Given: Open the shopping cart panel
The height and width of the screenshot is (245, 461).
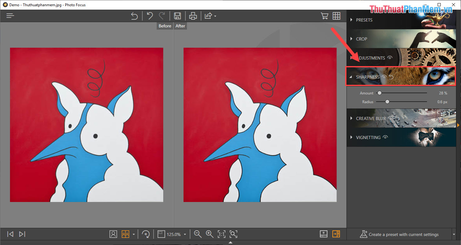Looking at the screenshot, I should click(324, 16).
